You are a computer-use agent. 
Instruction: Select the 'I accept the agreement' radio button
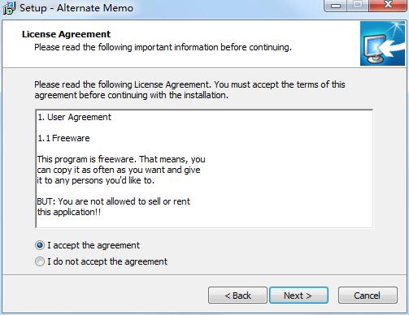[40, 245]
